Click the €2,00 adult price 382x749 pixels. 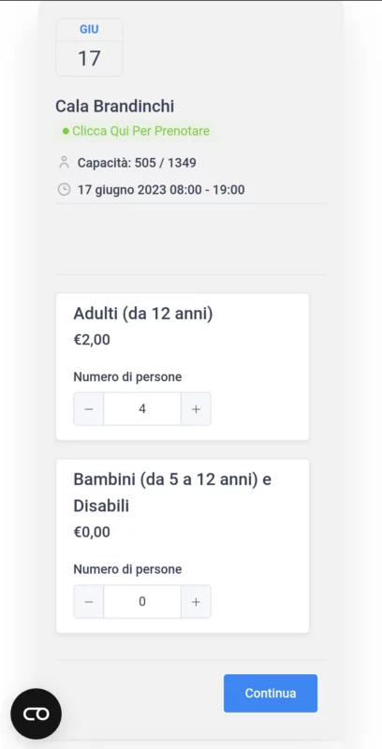(x=92, y=340)
